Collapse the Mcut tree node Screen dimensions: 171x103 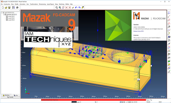click(3, 15)
